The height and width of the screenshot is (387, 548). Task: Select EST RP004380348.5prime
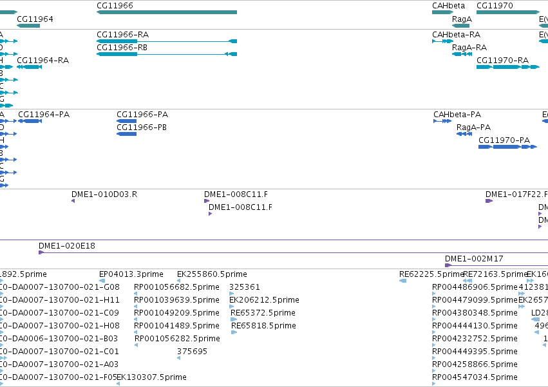pyautogui.click(x=434, y=319)
